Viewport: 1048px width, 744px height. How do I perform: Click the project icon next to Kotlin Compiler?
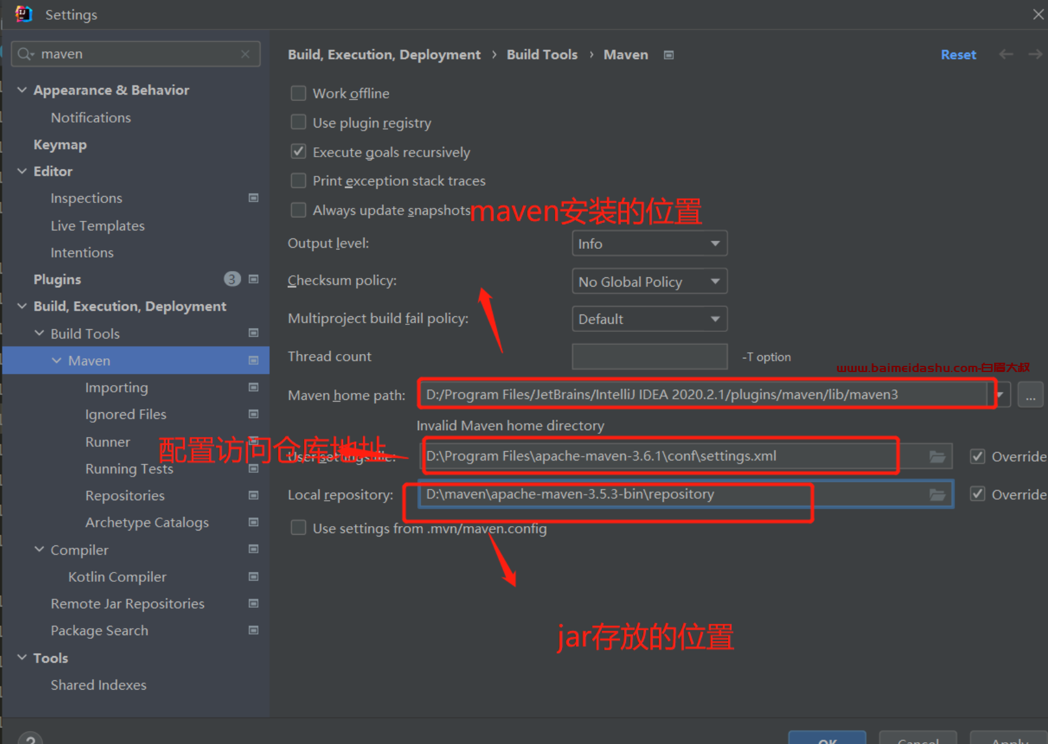pos(253,576)
